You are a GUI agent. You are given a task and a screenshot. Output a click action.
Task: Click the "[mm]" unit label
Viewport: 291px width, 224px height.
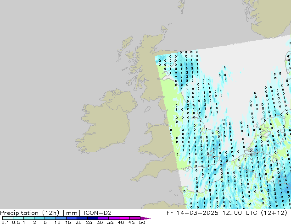[72, 213]
